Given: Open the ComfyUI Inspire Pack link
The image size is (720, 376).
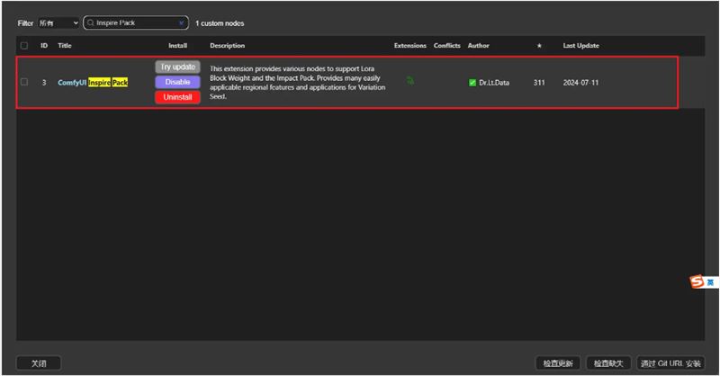Looking at the screenshot, I should (93, 83).
